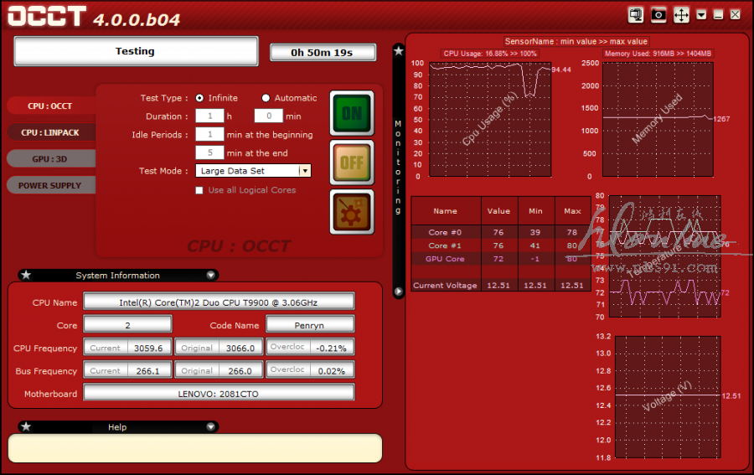Switch to the POWER SUPPLY tab
754x475 pixels.
tap(50, 185)
